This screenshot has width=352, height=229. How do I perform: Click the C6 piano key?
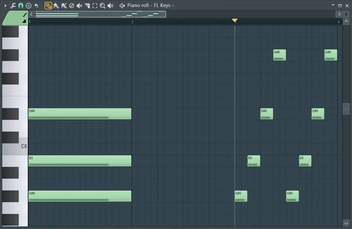[x=15, y=146]
